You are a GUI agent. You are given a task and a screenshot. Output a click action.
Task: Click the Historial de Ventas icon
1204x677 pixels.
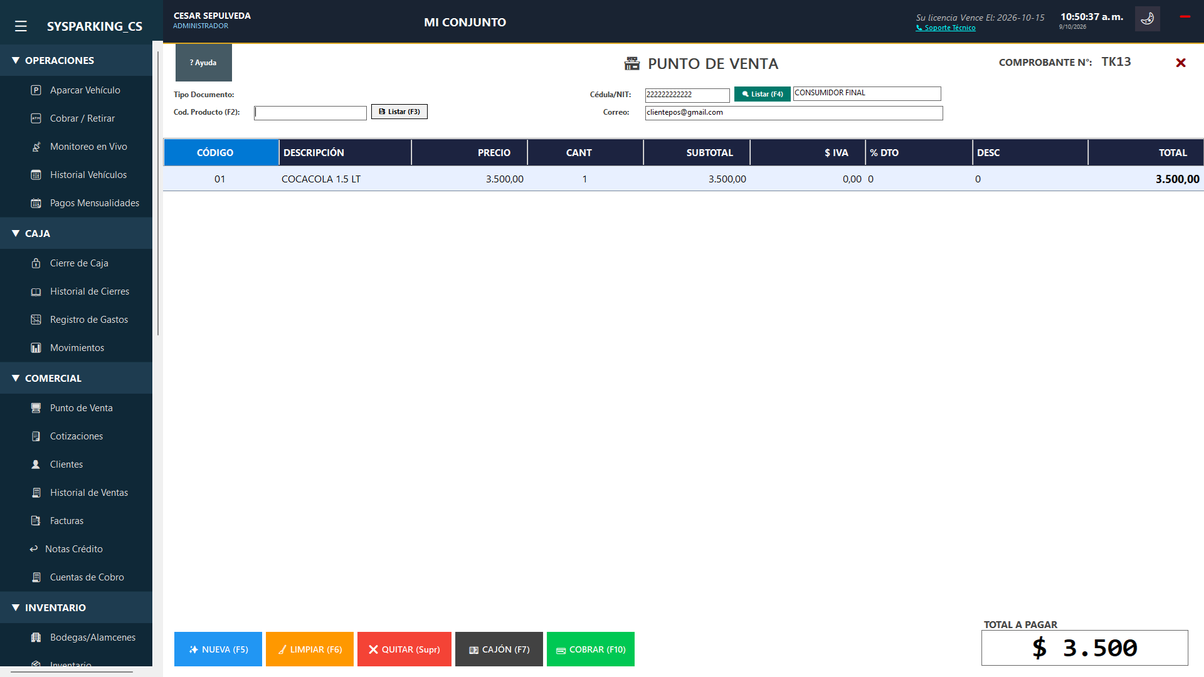[x=36, y=493]
